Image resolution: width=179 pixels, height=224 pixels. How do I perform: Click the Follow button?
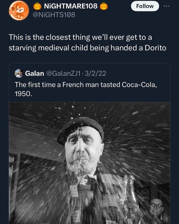click(145, 6)
